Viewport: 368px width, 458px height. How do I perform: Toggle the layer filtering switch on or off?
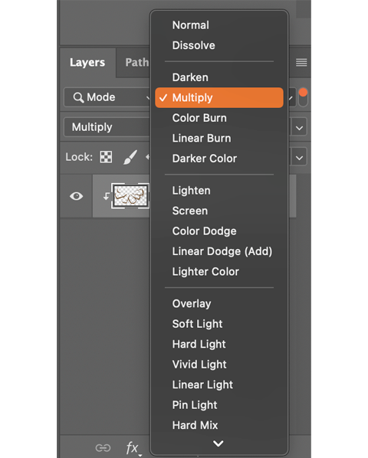coord(303,97)
